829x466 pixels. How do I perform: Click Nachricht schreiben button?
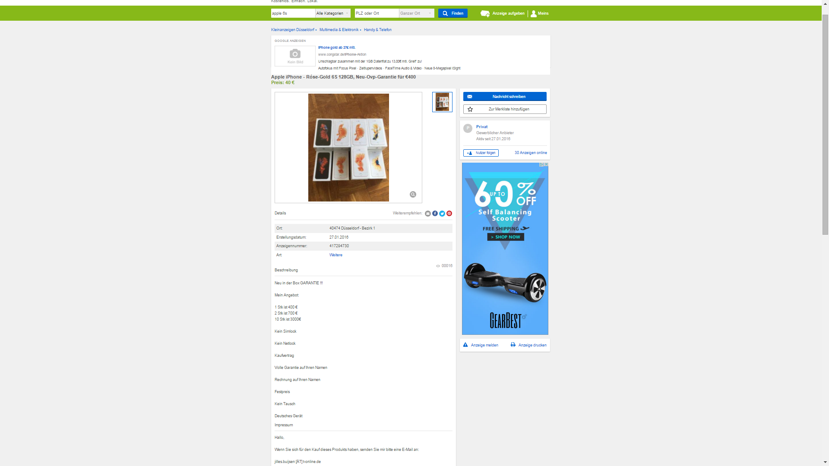[x=504, y=97]
